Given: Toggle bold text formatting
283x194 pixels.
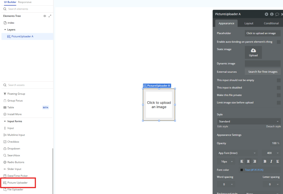Looking at the screenshot, I should pyautogui.click(x=265, y=161).
